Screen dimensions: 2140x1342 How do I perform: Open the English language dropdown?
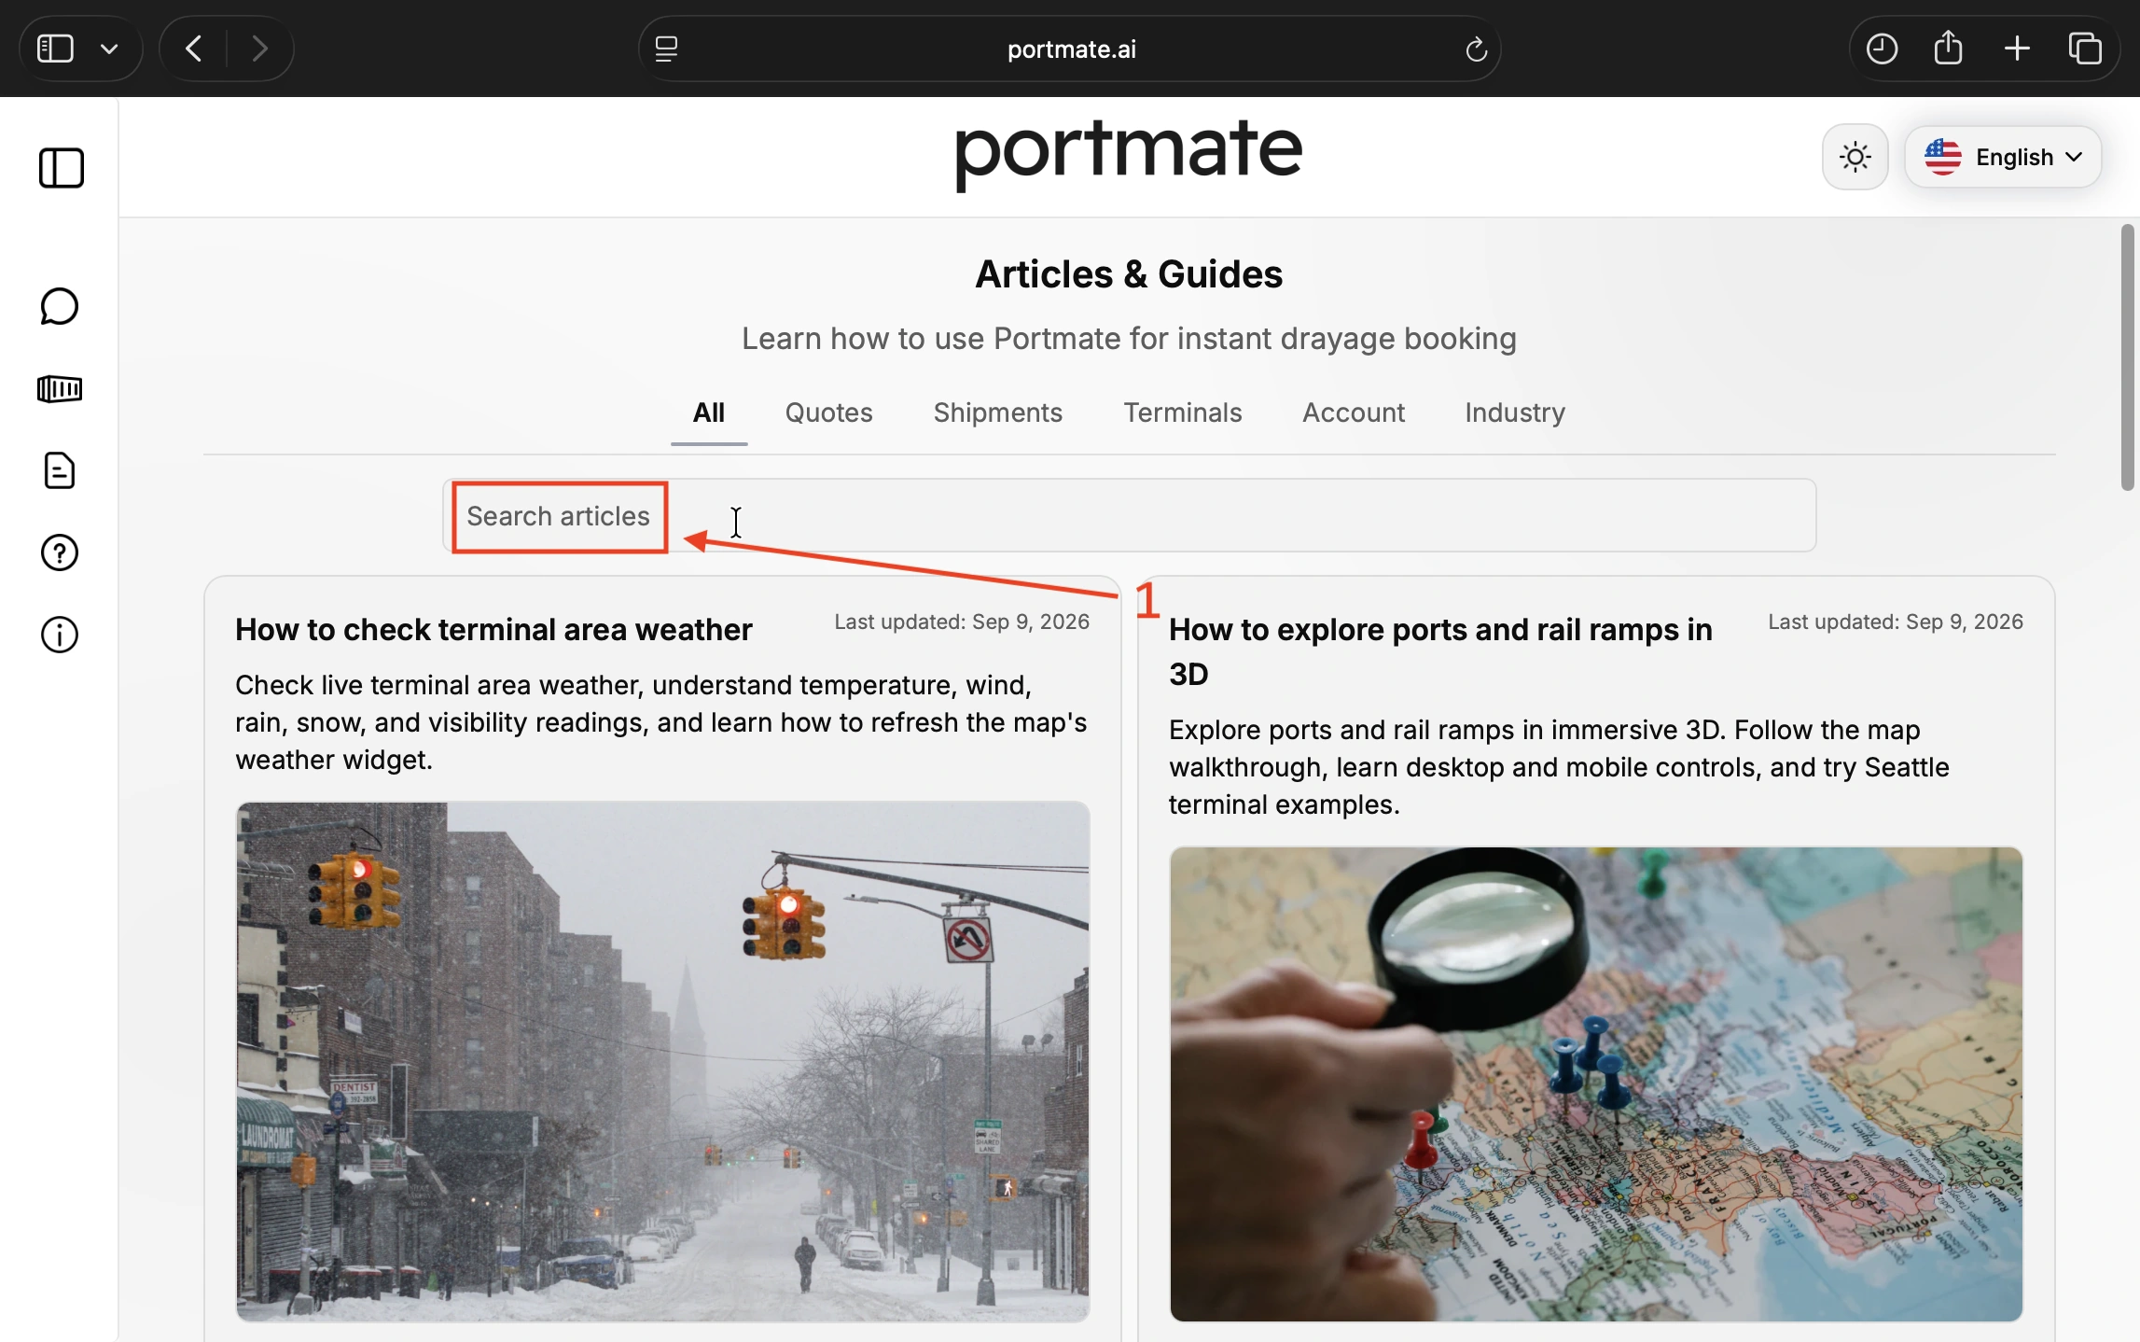coord(2003,157)
